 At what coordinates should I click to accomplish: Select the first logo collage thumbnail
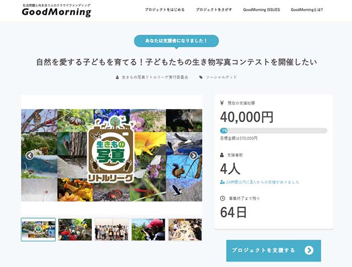pos(38,230)
